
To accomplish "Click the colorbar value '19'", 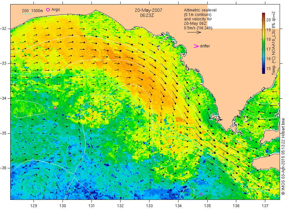I will click(x=268, y=30).
